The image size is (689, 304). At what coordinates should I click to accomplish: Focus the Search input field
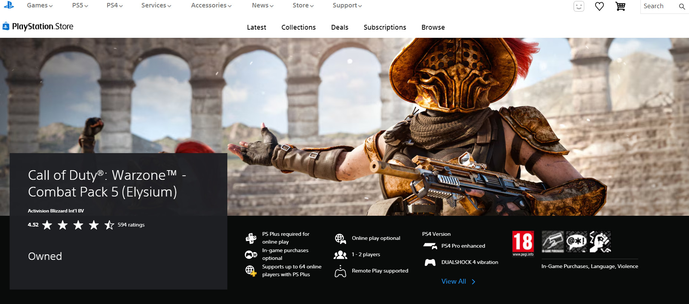click(658, 6)
